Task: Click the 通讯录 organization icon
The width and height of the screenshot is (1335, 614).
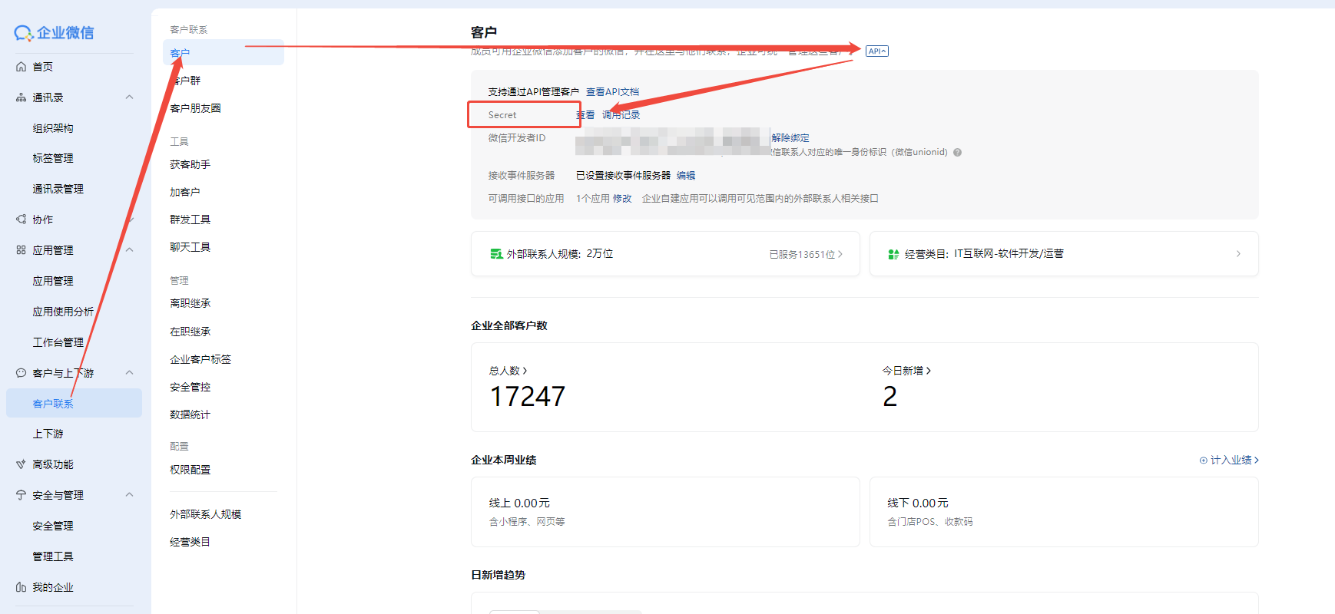Action: (22, 97)
